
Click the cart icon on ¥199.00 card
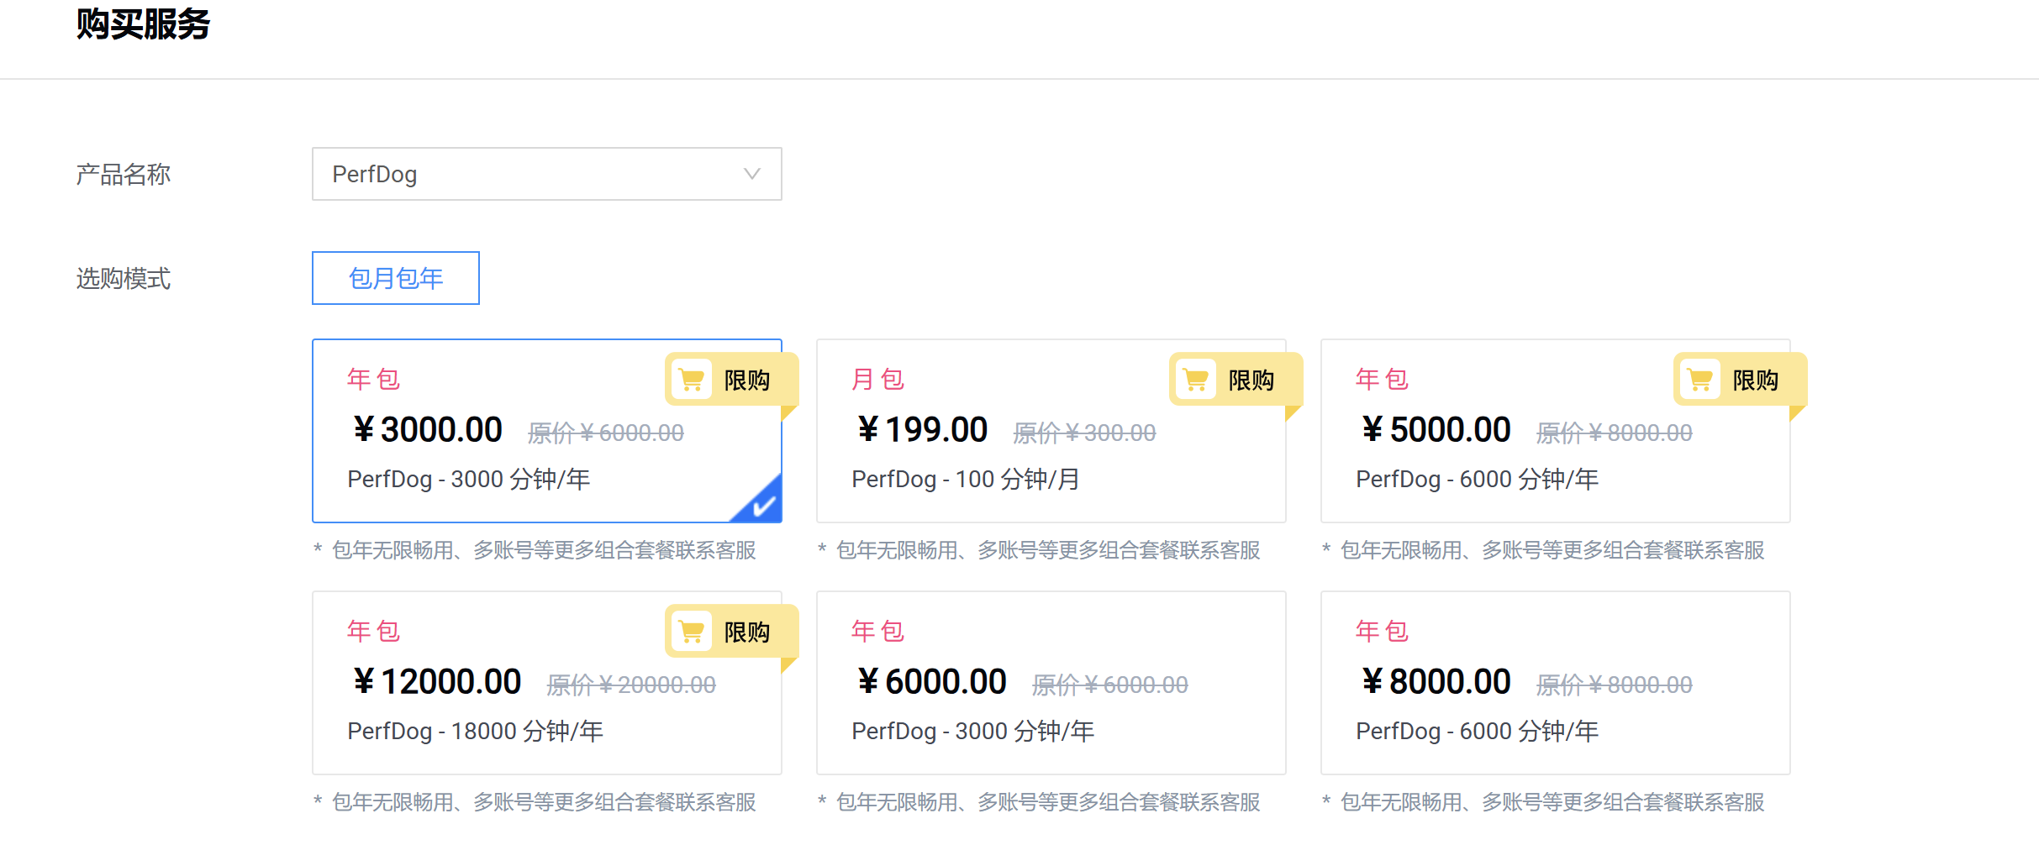pos(1196,380)
